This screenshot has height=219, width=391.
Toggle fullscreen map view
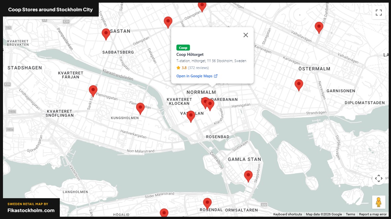(x=378, y=13)
